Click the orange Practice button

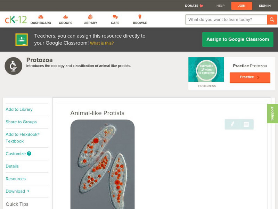coord(250,77)
